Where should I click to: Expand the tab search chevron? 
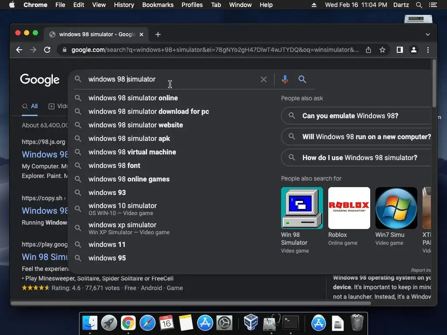428,34
